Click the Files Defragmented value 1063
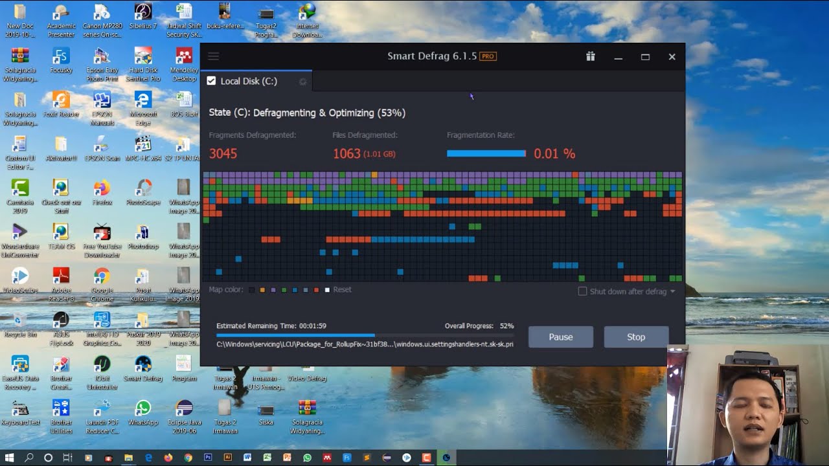 pos(346,153)
